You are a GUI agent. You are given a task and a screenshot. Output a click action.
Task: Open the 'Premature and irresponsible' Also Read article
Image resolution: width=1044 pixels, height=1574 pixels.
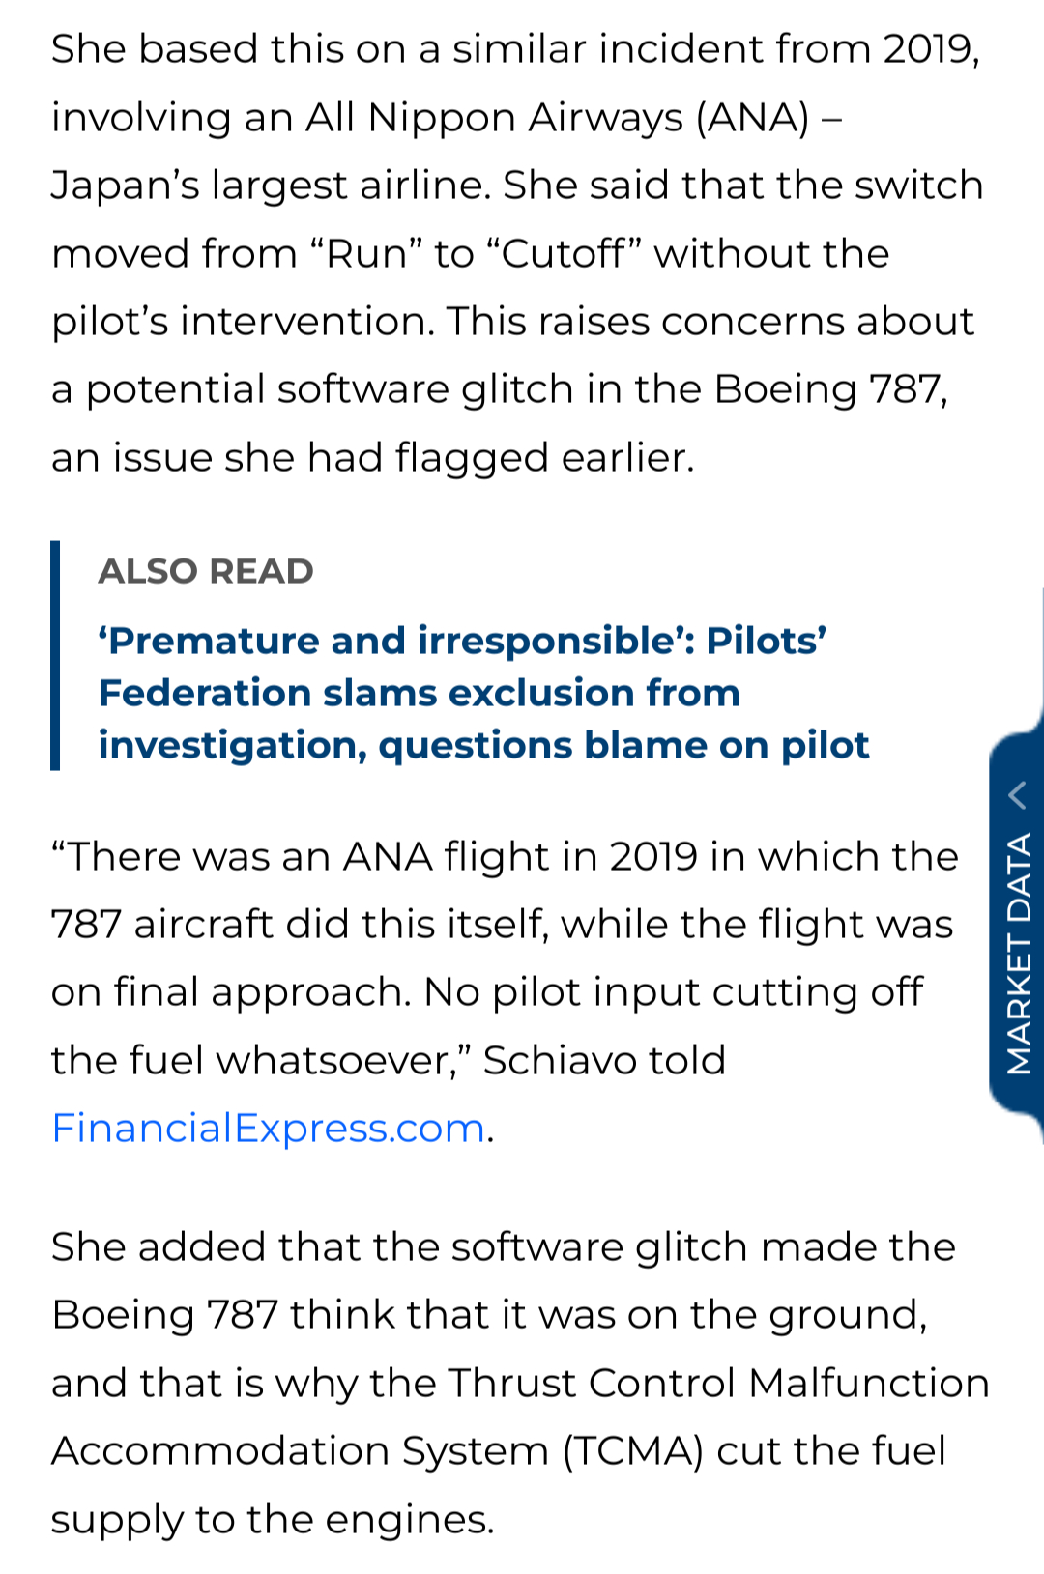(x=462, y=641)
